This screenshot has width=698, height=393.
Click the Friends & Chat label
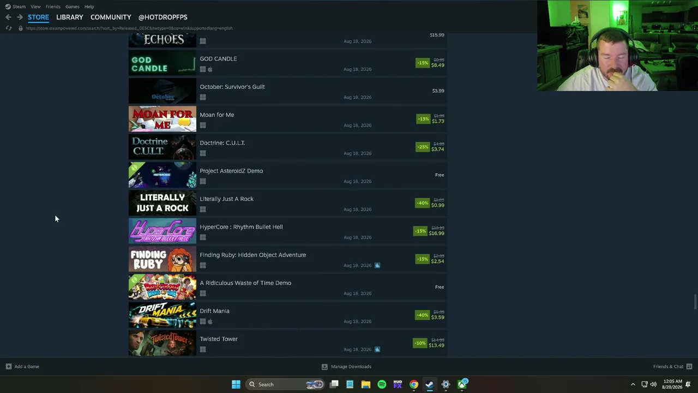668,367
